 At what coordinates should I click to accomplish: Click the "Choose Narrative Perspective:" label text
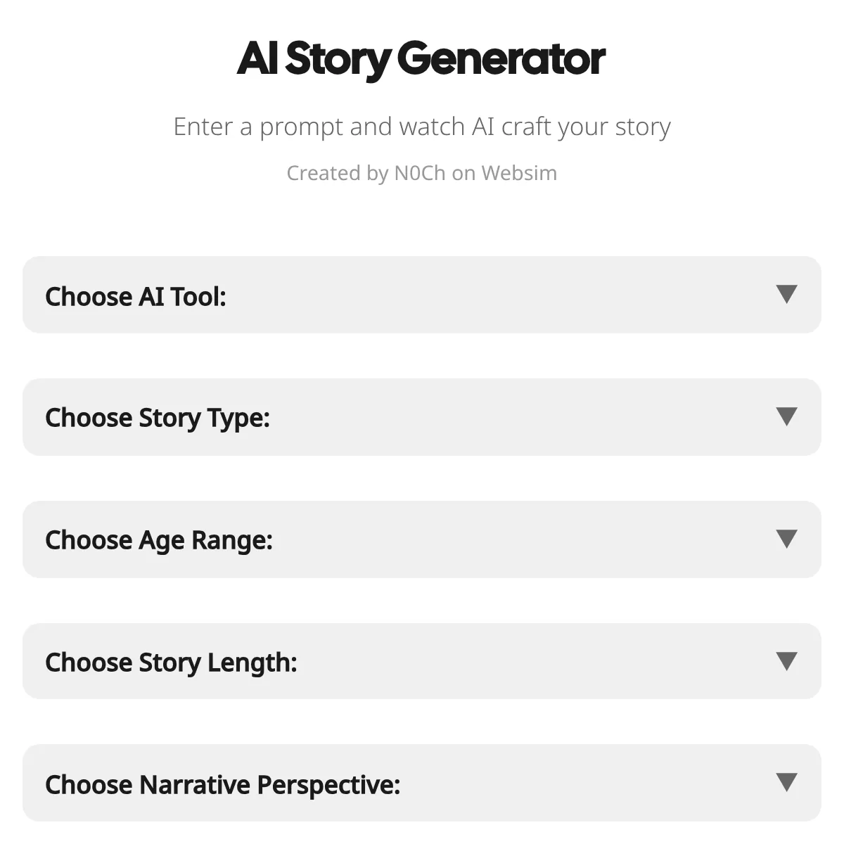coord(222,785)
